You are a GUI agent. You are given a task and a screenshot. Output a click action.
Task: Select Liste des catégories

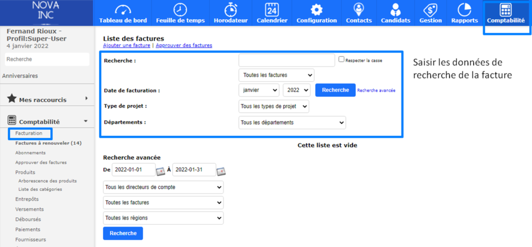[x=41, y=189]
